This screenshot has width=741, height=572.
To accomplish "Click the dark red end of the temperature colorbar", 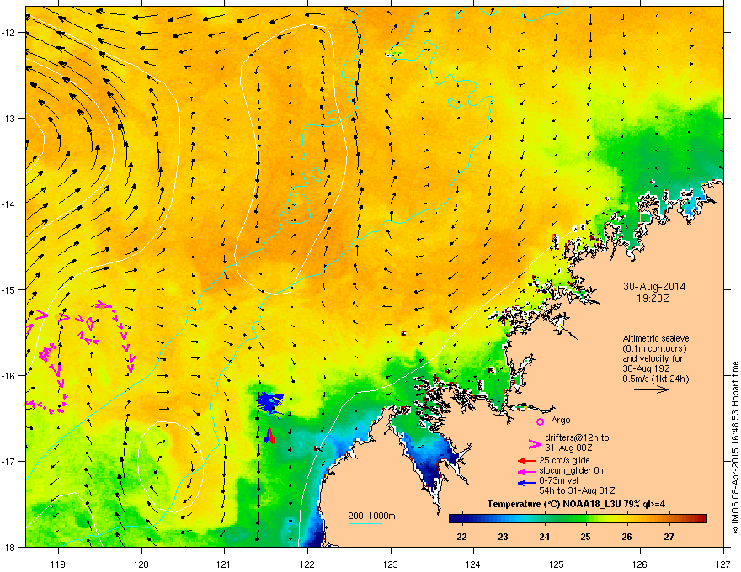I will pyautogui.click(x=701, y=518).
